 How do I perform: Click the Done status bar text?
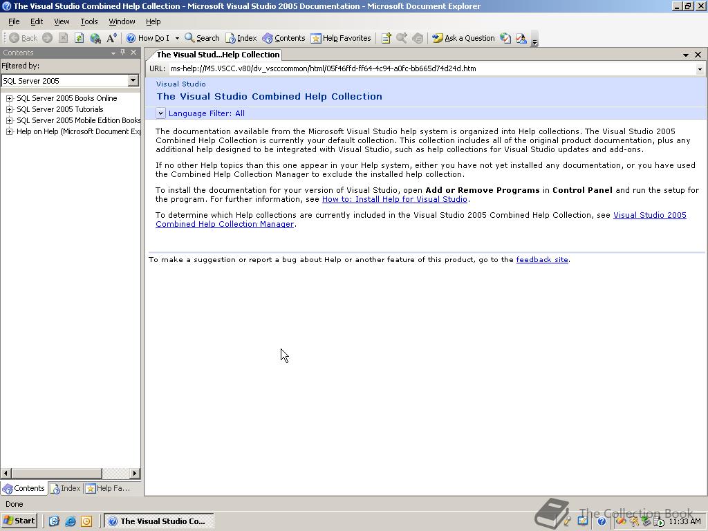tap(14, 504)
